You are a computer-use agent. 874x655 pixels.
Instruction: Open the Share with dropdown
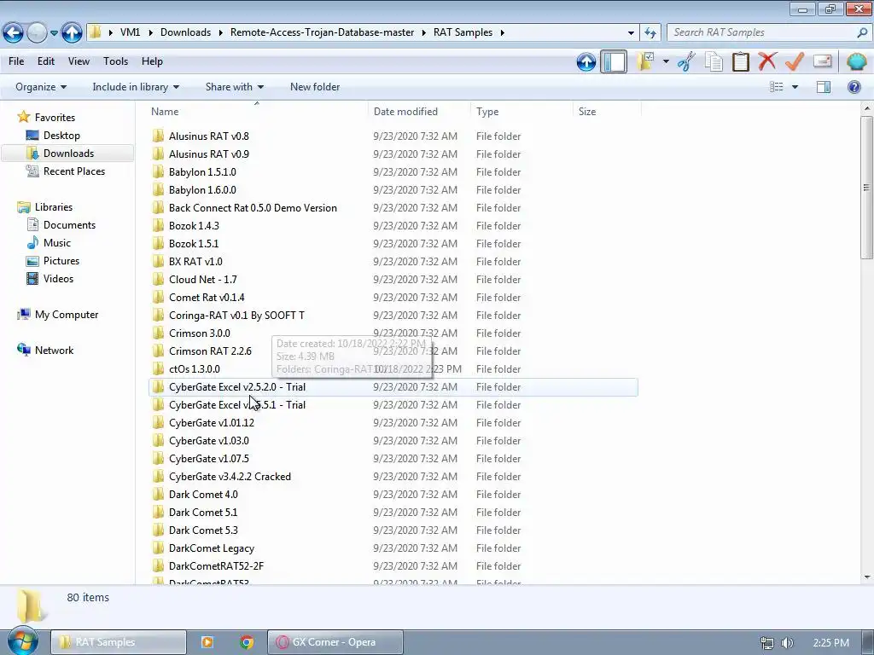coord(235,87)
